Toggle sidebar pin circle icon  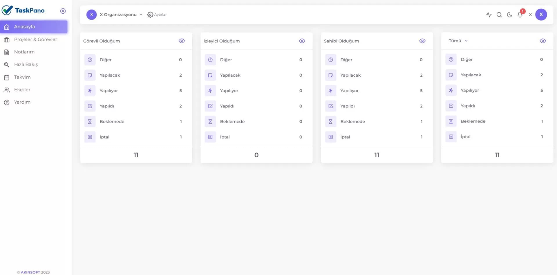(63, 11)
